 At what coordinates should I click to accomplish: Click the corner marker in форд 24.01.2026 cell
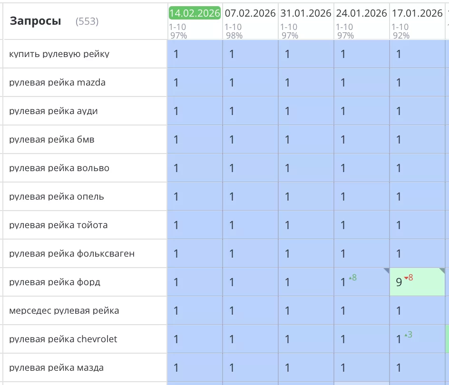coord(386,271)
